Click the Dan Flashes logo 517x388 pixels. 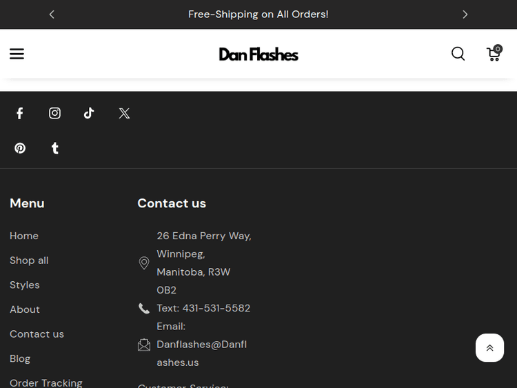(x=258, y=54)
